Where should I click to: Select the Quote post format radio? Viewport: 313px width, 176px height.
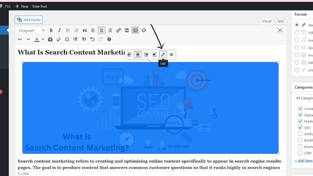coord(297,48)
